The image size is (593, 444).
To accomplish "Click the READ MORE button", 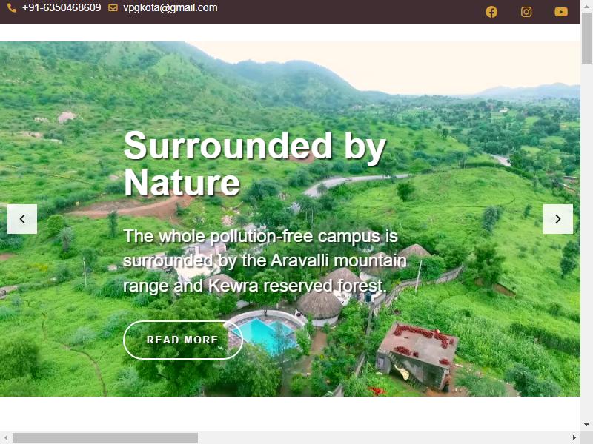I will [x=182, y=340].
